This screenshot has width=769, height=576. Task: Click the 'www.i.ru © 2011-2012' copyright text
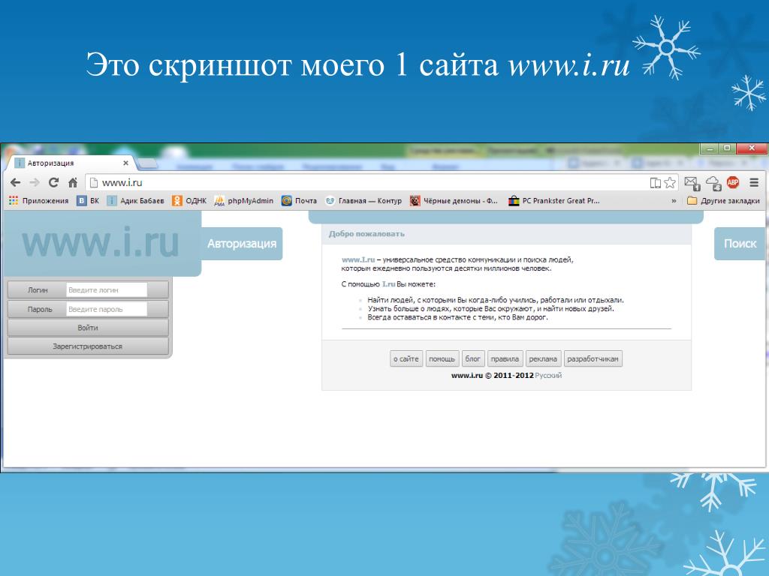coord(492,376)
